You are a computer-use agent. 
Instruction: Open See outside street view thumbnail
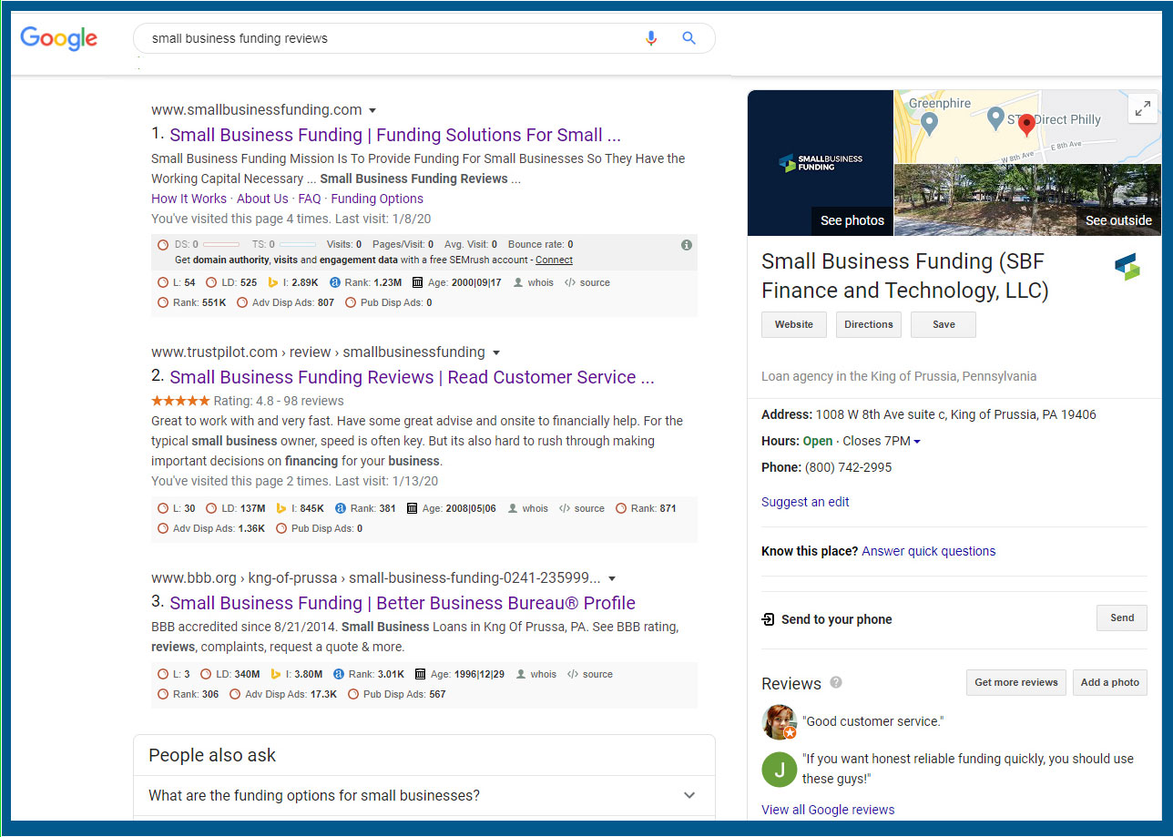tap(1027, 199)
